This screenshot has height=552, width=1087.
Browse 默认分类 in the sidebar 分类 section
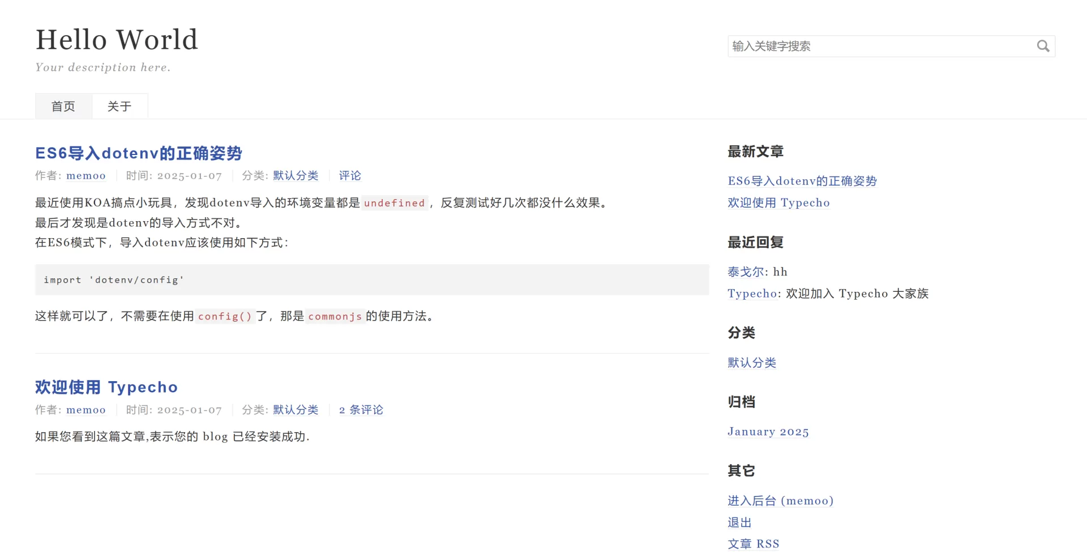(752, 363)
